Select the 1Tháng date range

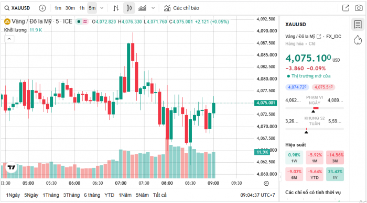coord(50,195)
